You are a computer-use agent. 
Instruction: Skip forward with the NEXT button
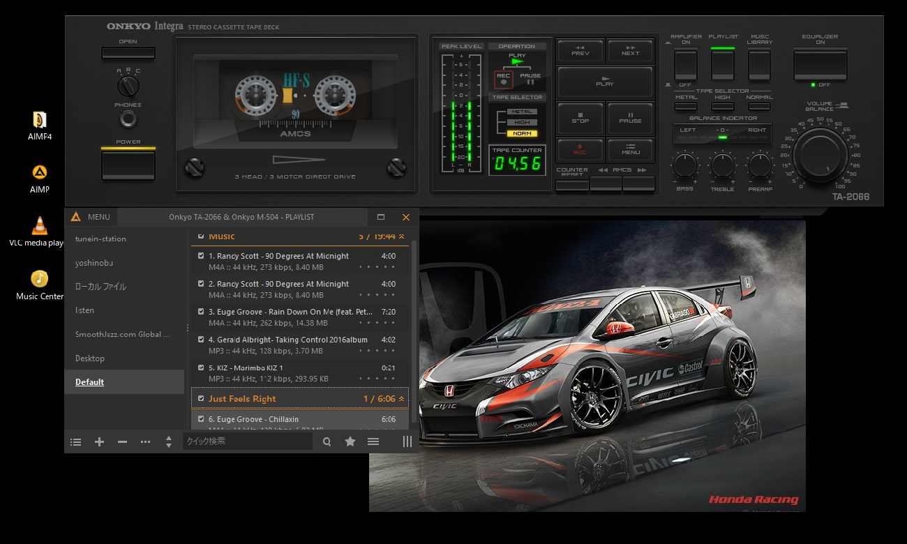pyautogui.click(x=630, y=51)
